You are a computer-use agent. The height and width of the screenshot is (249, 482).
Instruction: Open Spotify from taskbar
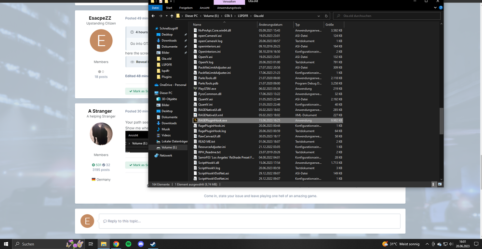[129, 244]
